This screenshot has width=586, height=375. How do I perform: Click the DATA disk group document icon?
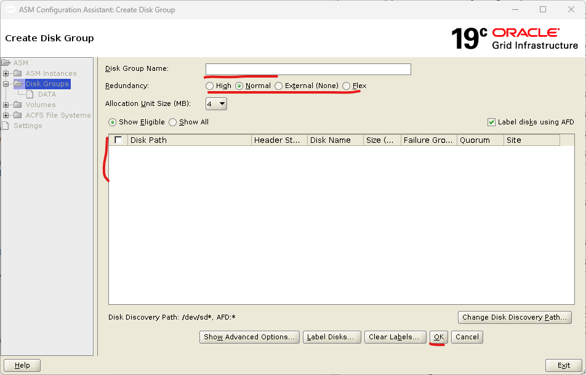30,94
